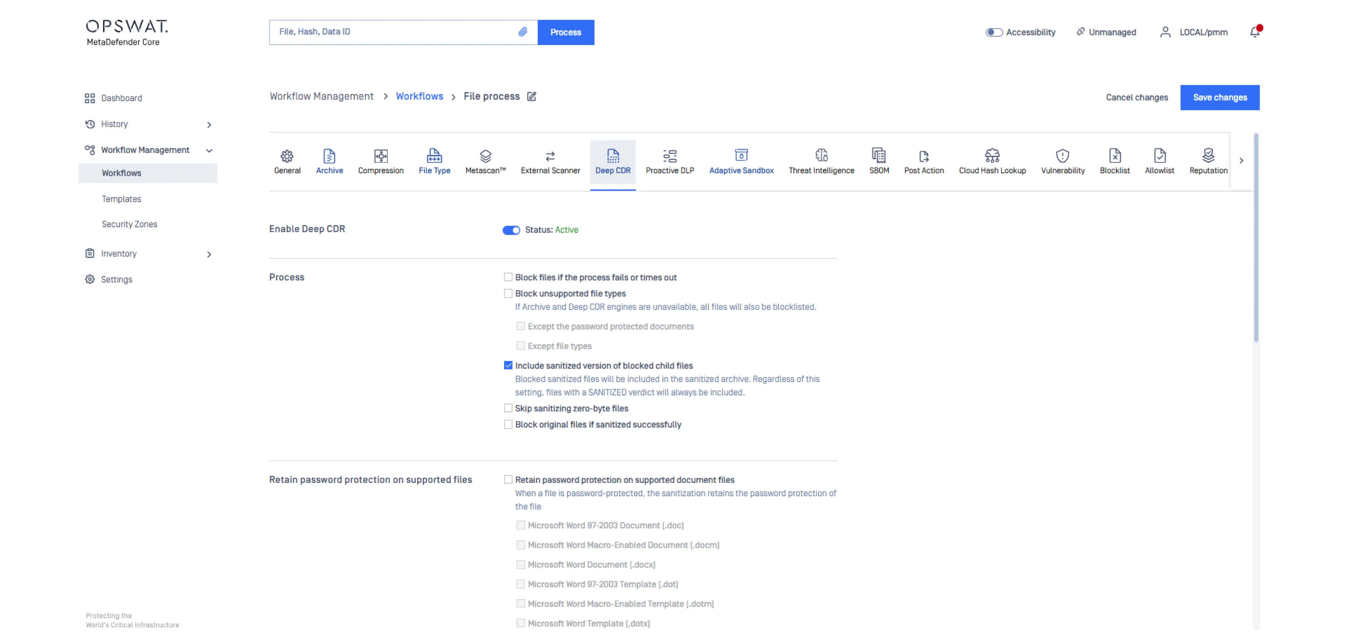Open the Proactive DLP icon tab
This screenshot has width=1346, height=640.
coord(669,156)
